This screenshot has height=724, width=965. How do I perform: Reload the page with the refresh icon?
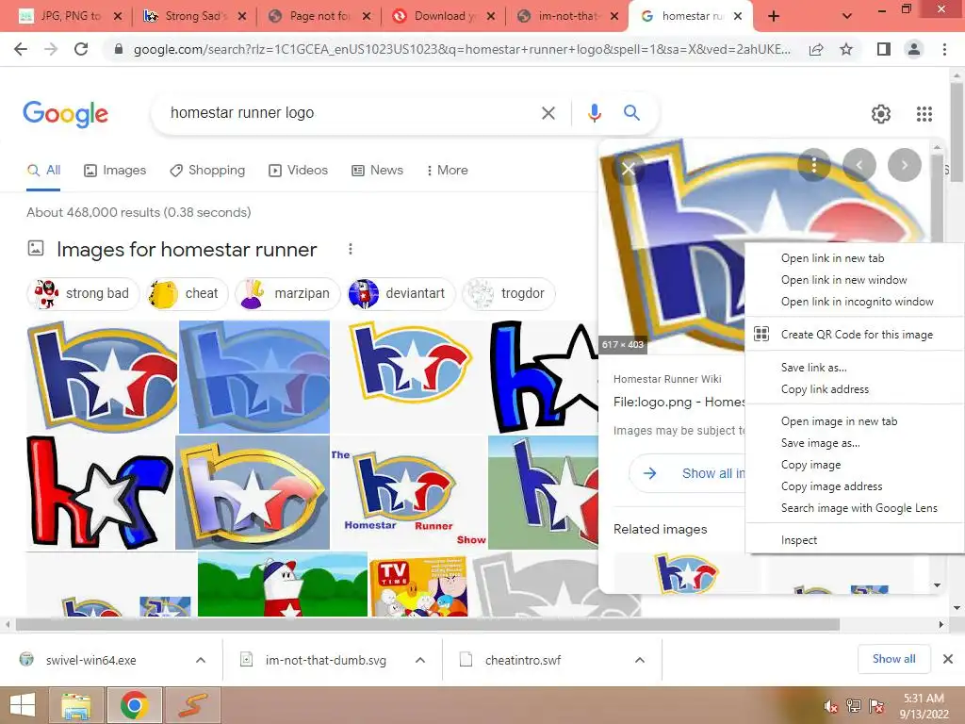[x=81, y=49]
